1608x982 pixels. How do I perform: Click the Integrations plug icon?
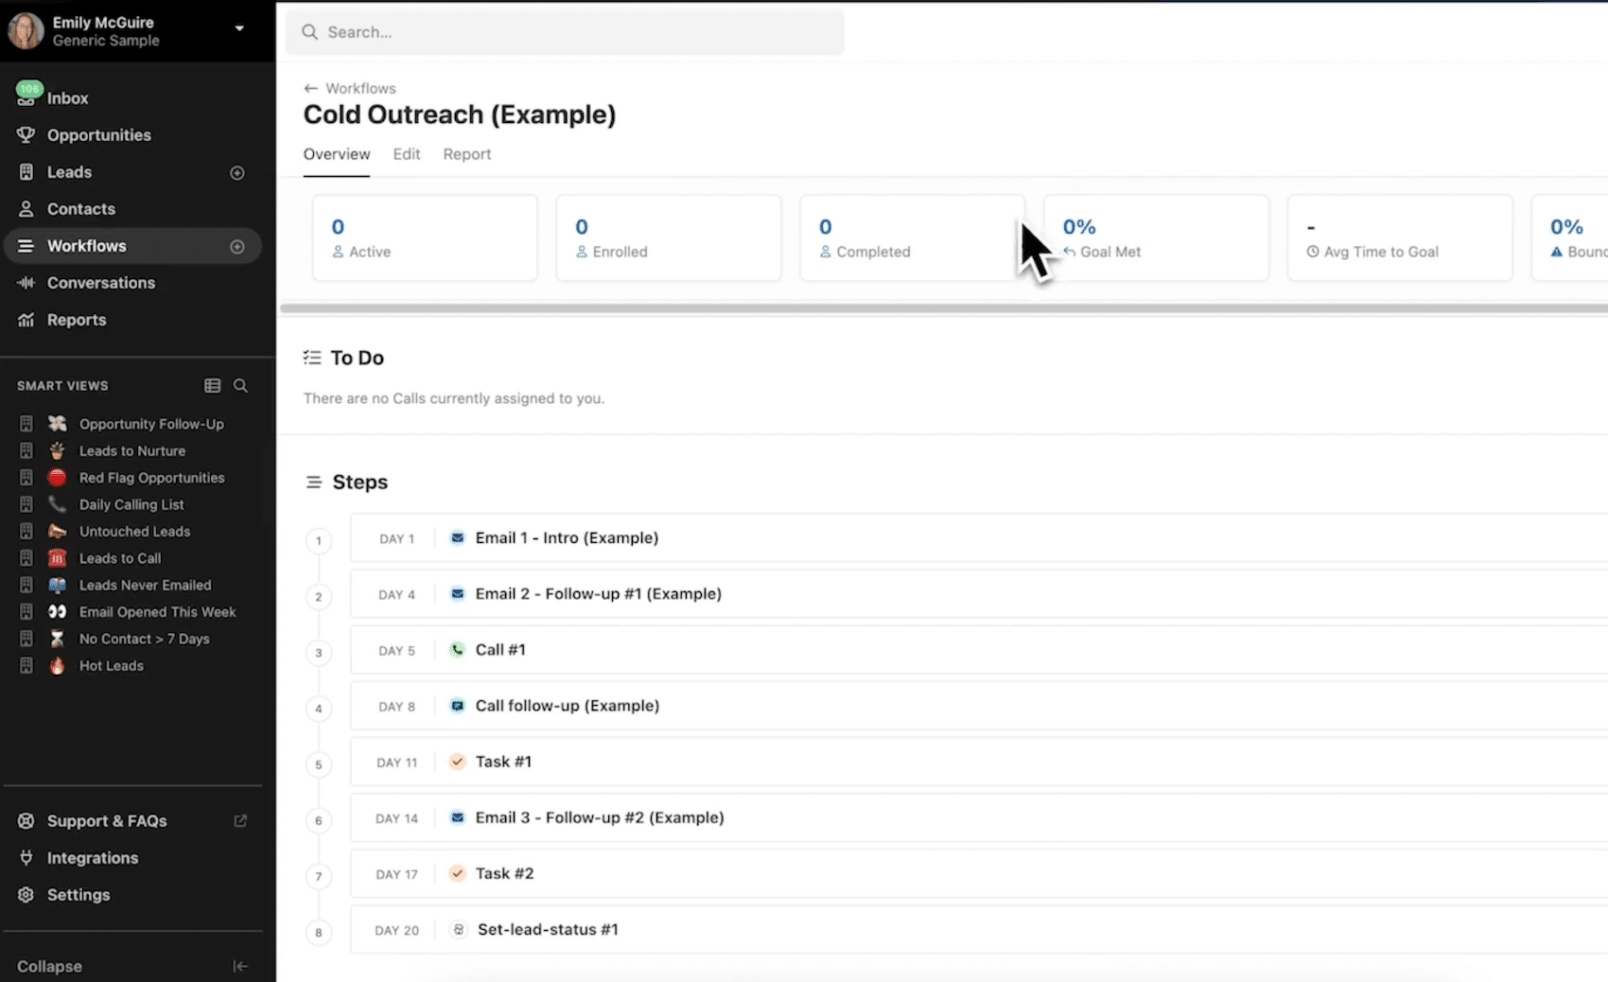click(x=26, y=858)
